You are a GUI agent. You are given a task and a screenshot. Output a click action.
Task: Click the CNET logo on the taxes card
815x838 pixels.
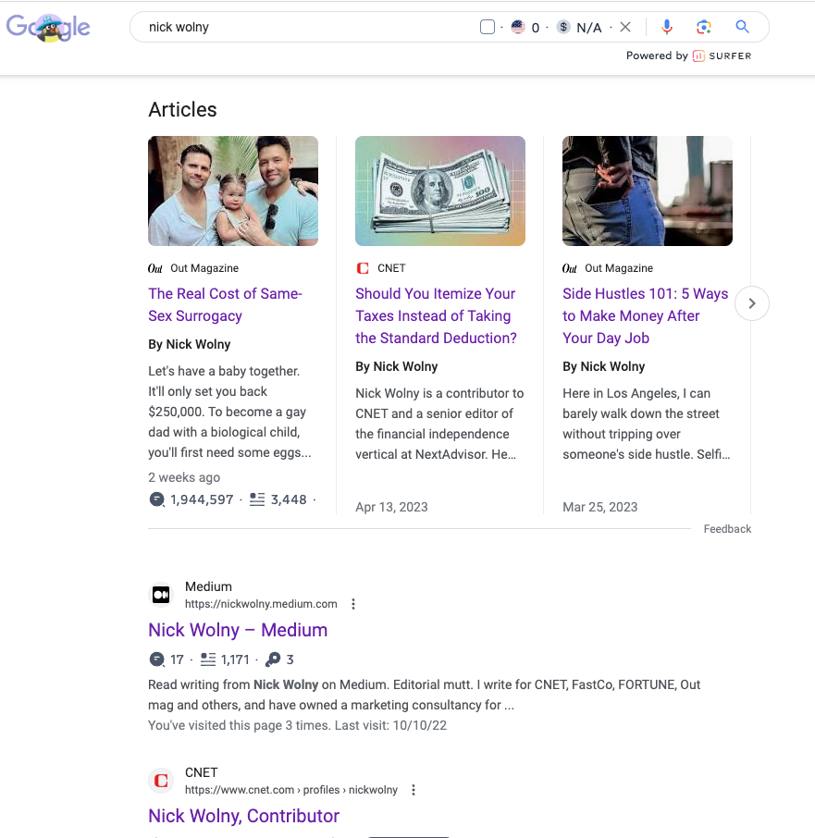[363, 268]
